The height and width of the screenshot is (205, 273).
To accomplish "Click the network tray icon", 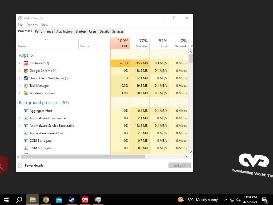I will tap(232, 200).
